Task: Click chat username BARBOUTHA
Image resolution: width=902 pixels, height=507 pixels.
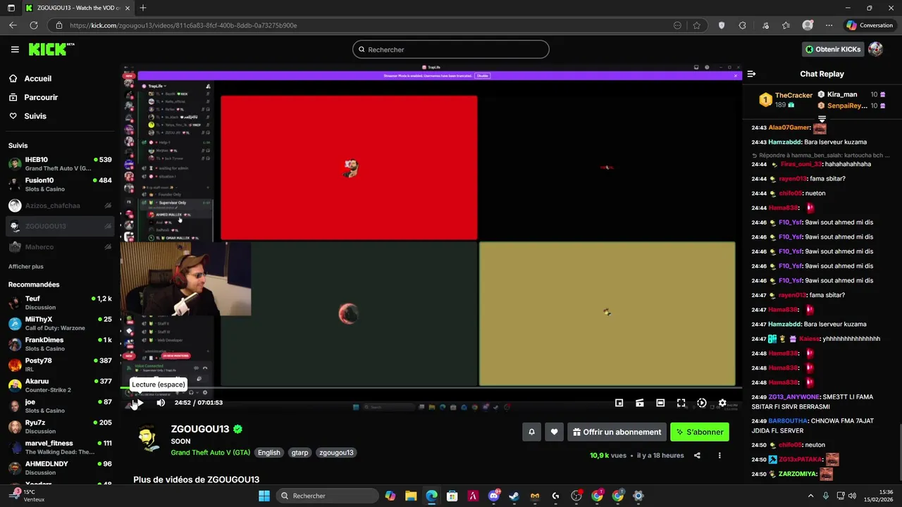Action: pyautogui.click(x=788, y=421)
